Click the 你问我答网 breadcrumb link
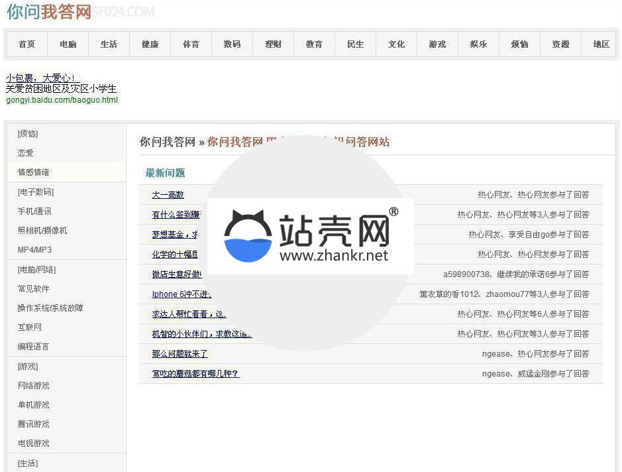Image resolution: width=622 pixels, height=472 pixels. pos(168,142)
